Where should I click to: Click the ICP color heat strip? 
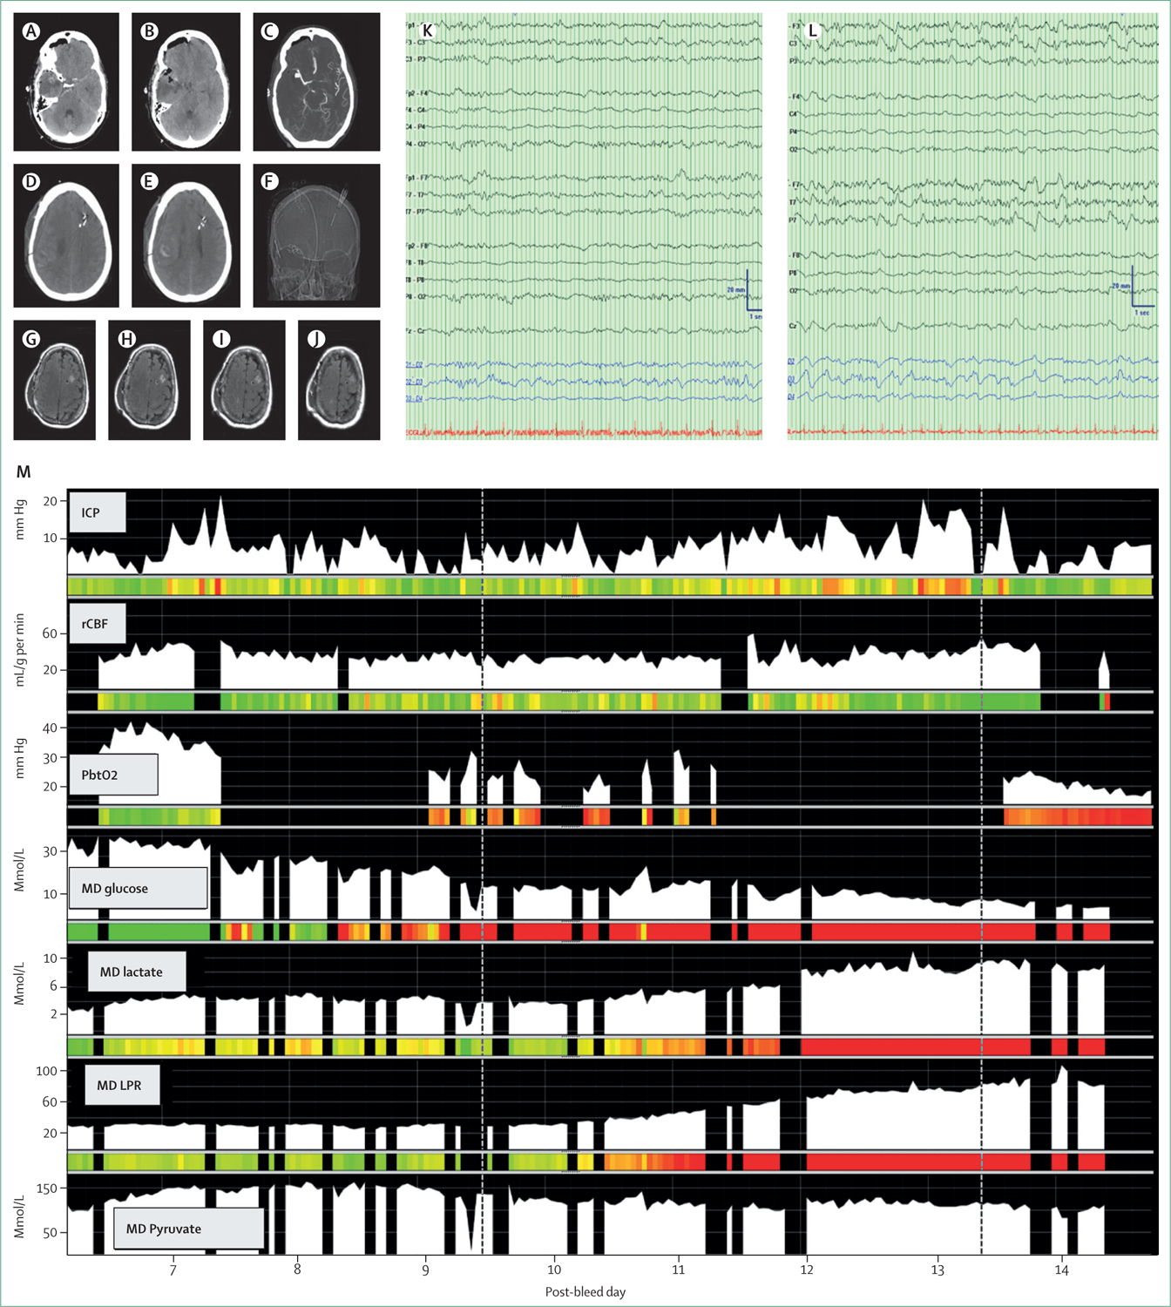pos(610,586)
